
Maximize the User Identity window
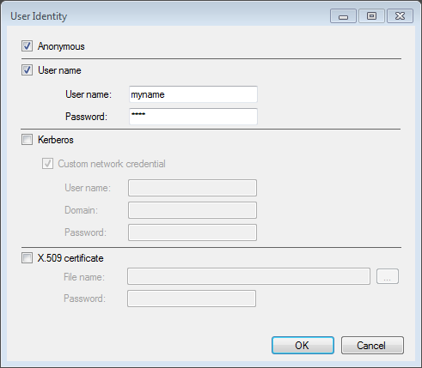coord(371,16)
